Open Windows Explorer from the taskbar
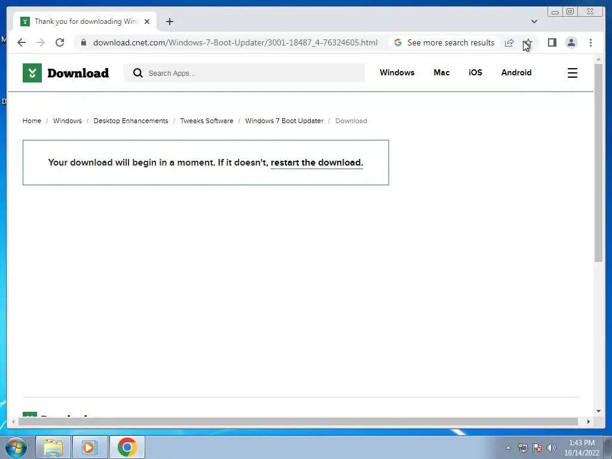The image size is (612, 459). (53, 447)
